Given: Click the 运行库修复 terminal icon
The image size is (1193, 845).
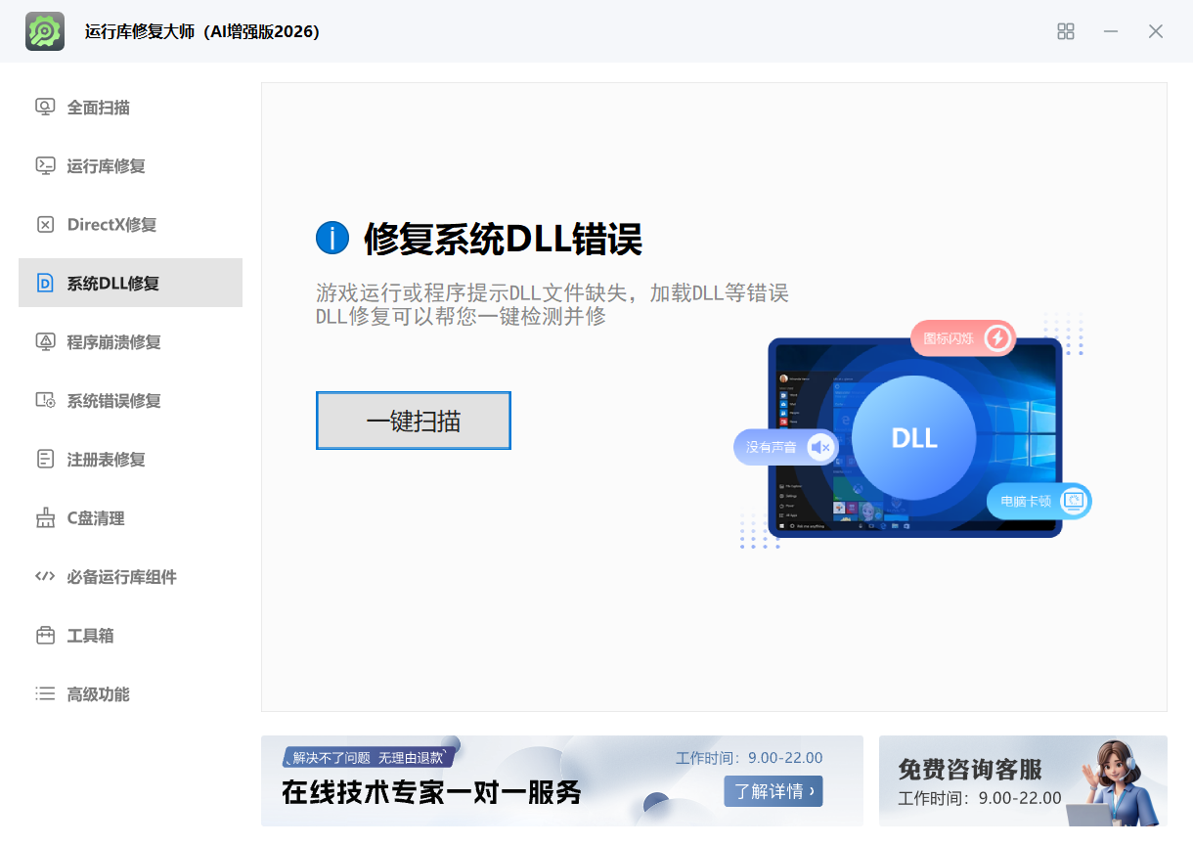Looking at the screenshot, I should [x=45, y=166].
